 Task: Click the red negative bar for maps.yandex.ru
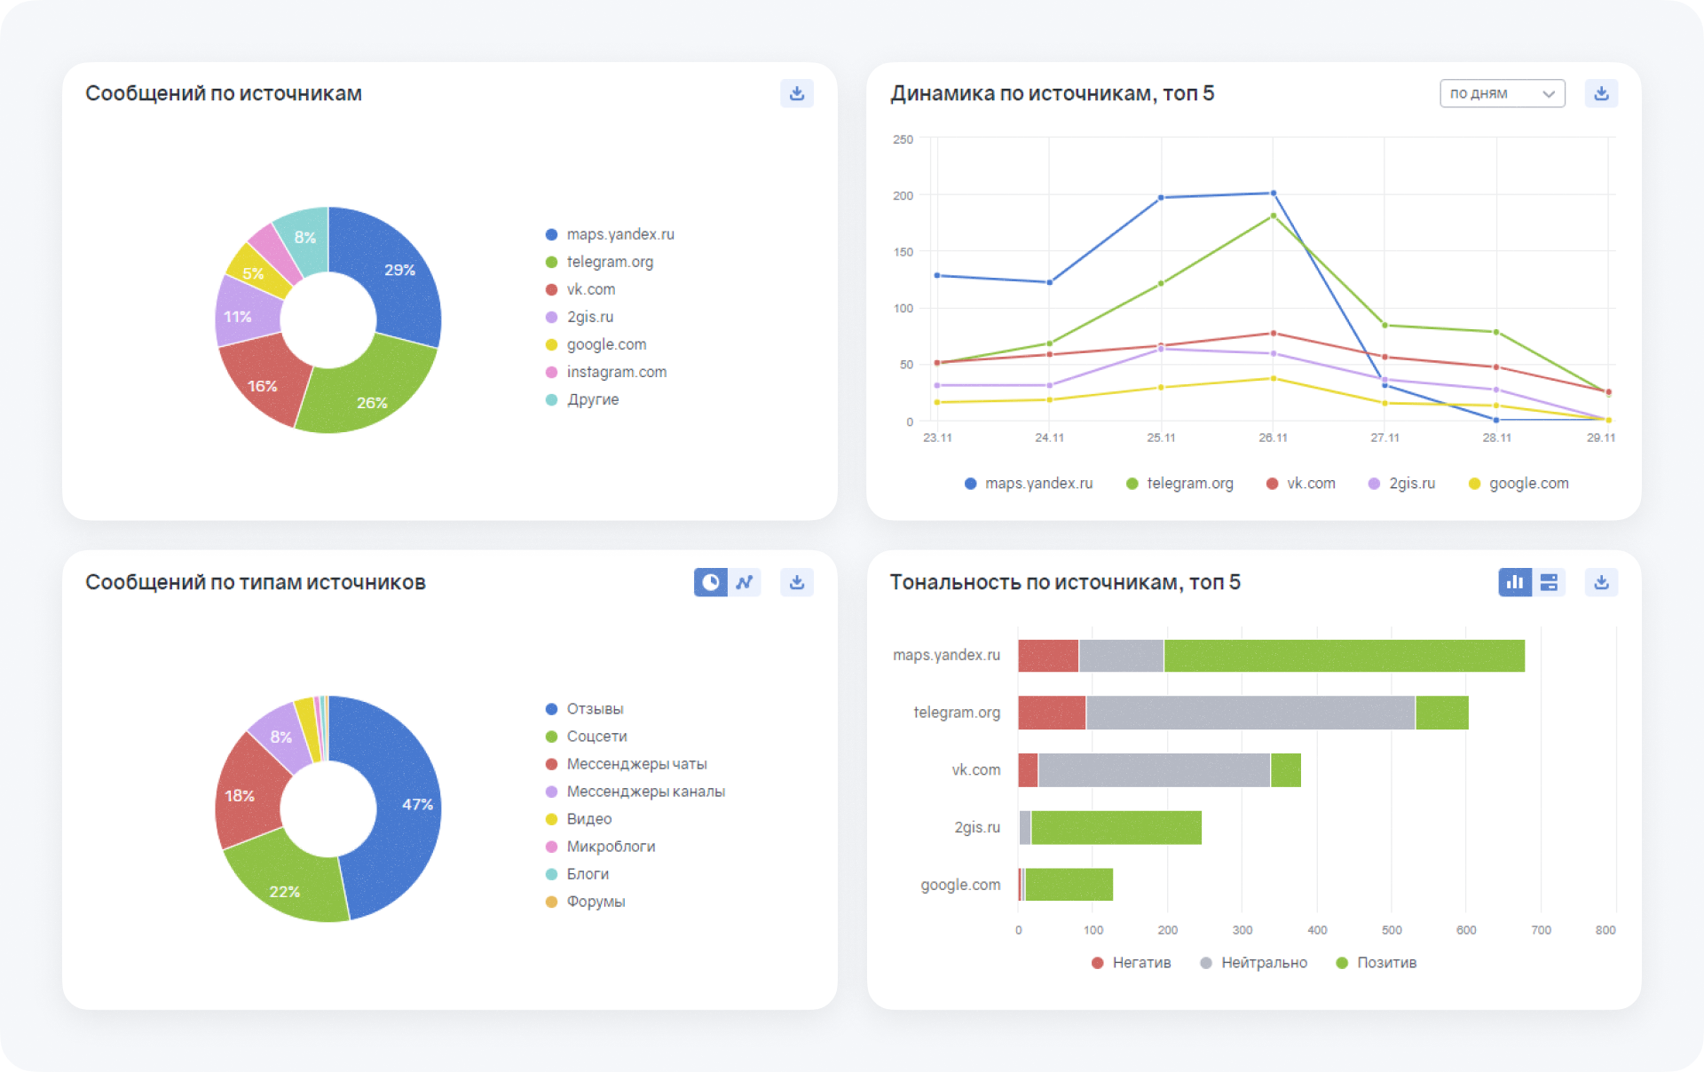(1048, 656)
